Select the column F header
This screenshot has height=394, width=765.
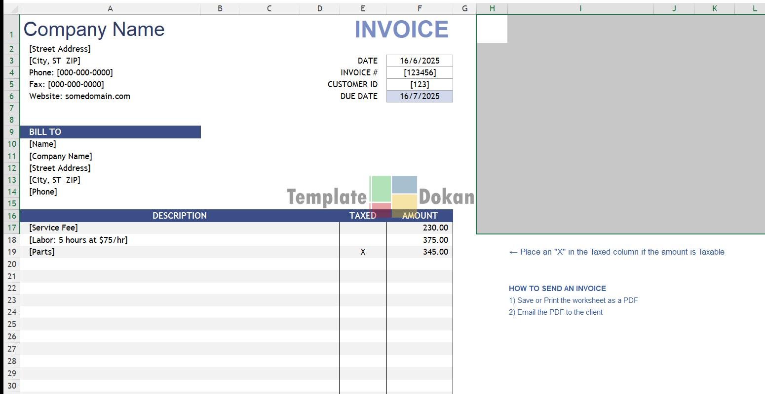(x=420, y=8)
